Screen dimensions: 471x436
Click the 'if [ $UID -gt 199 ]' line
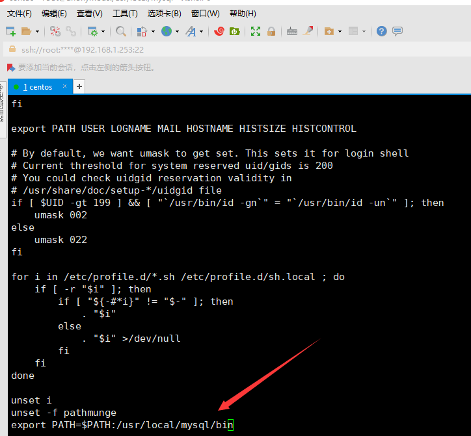tap(228, 203)
